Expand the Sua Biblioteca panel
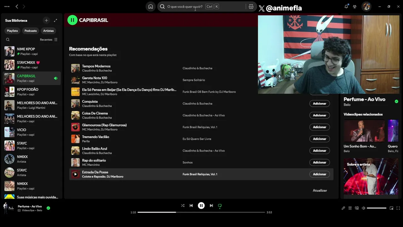403x227 pixels. coord(55,20)
